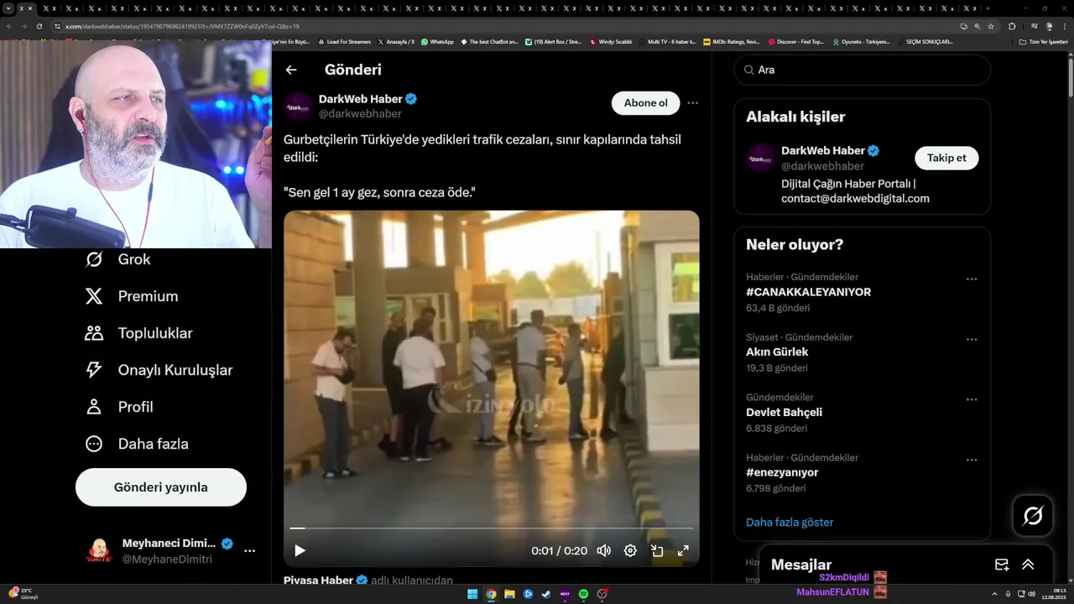
Task: Click the Gönderi yayınla button
Action: [161, 487]
